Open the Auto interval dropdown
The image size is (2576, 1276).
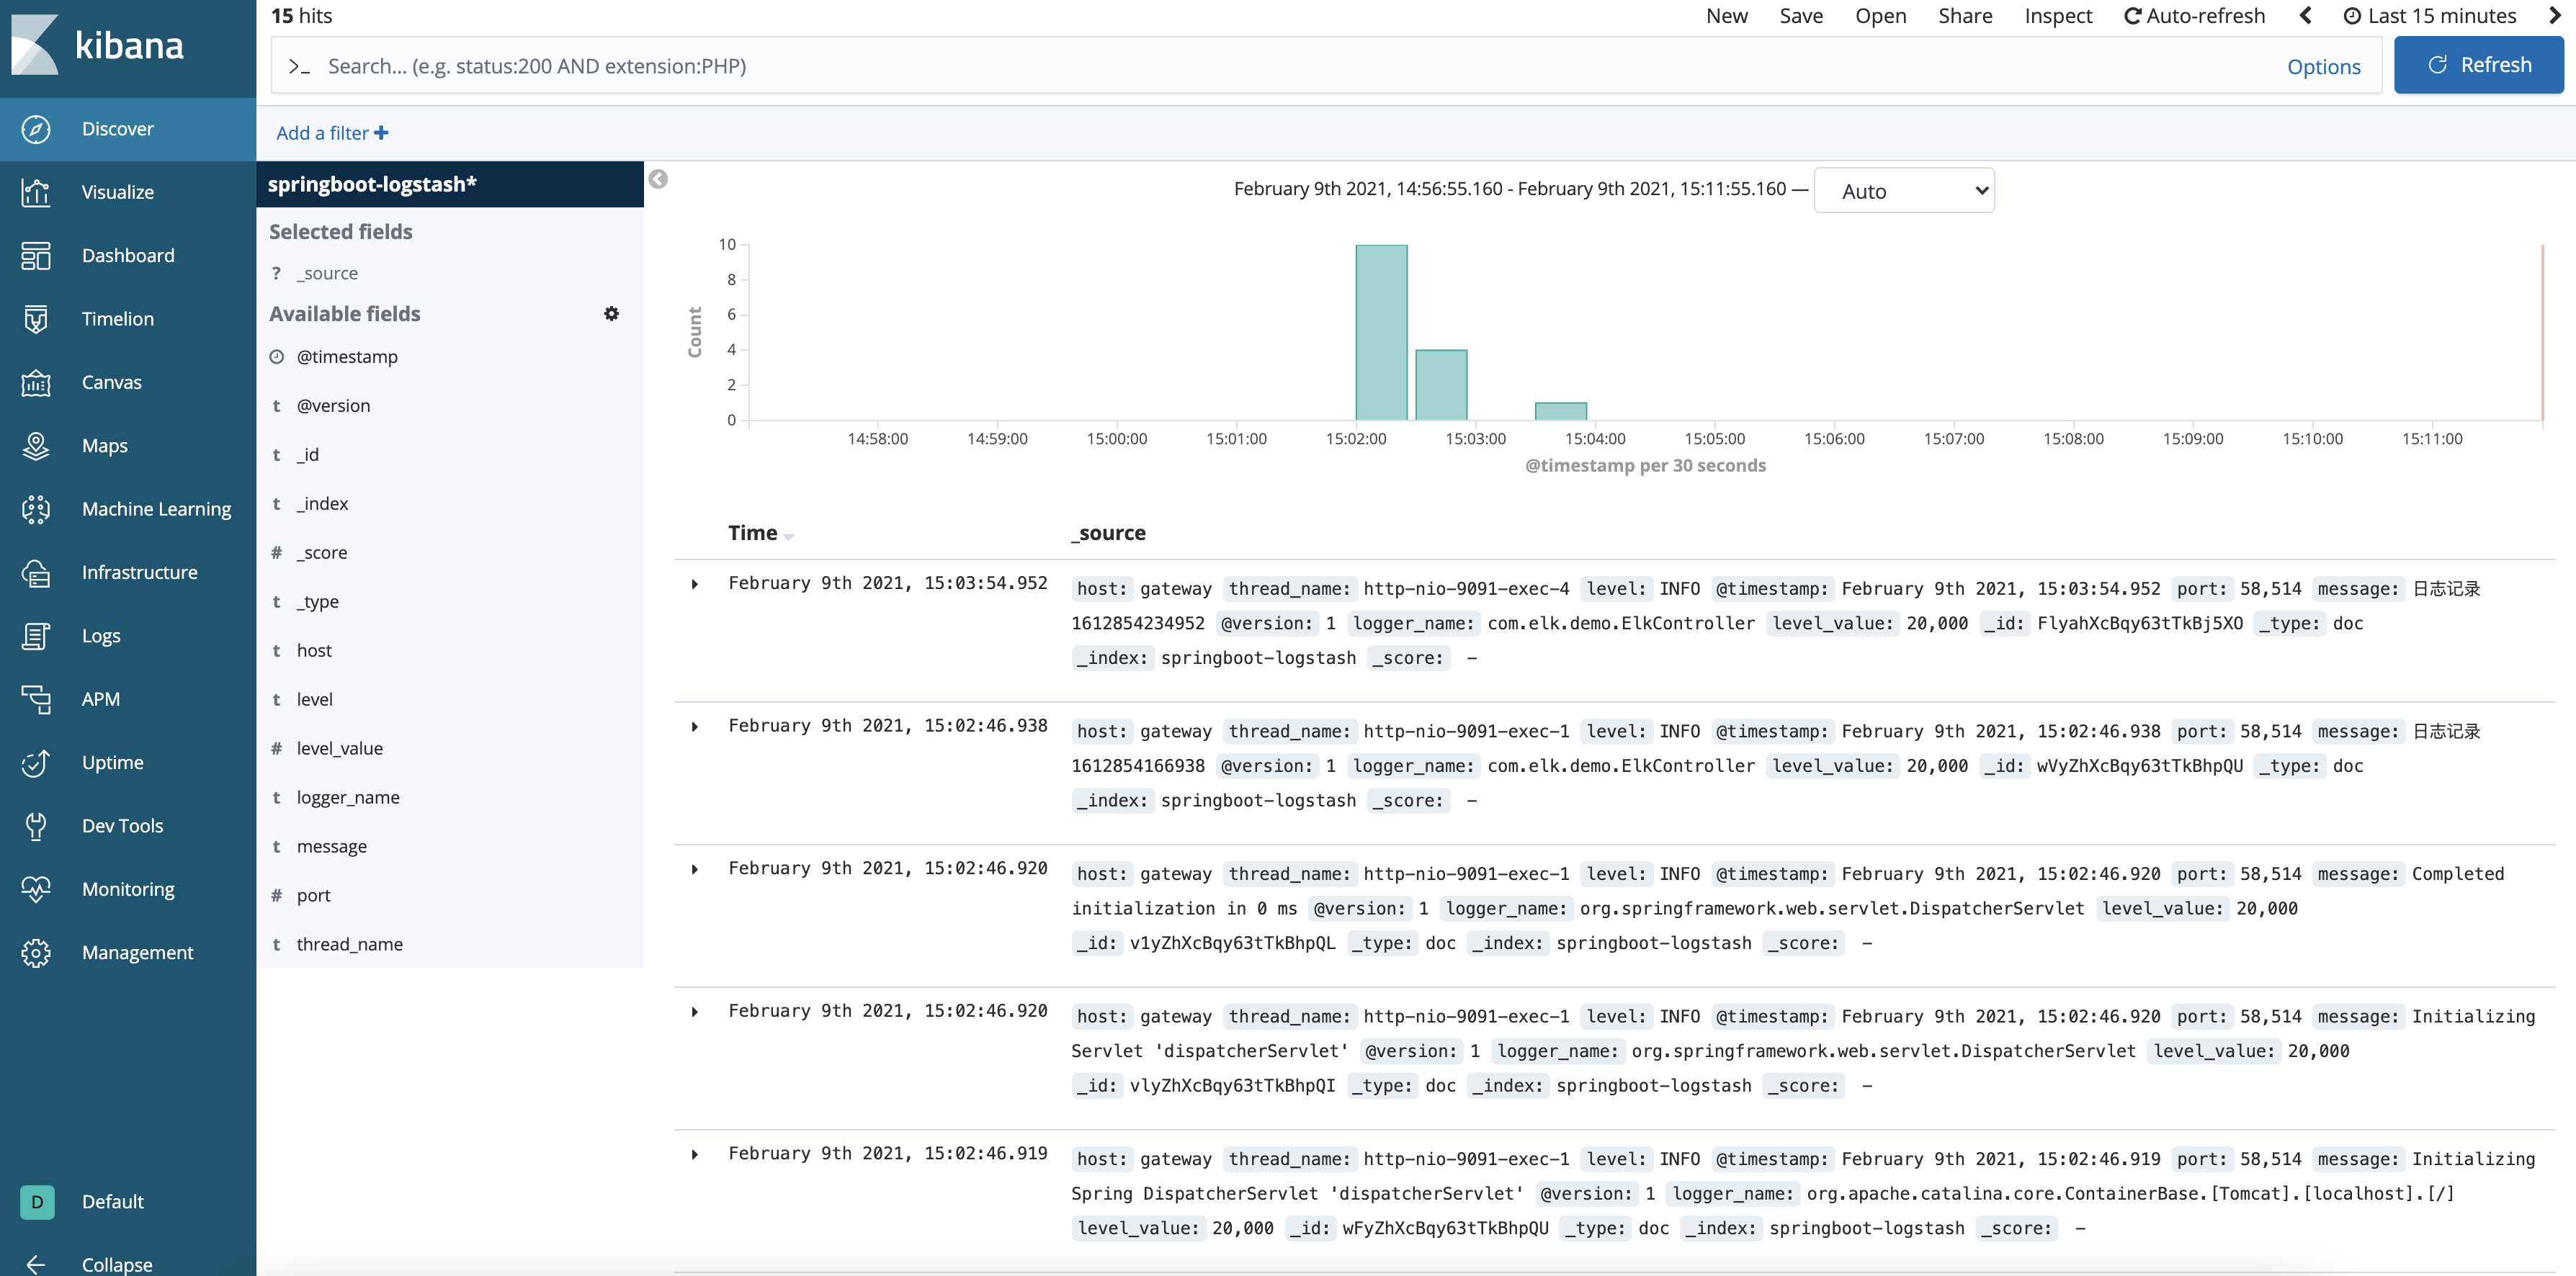1903,191
